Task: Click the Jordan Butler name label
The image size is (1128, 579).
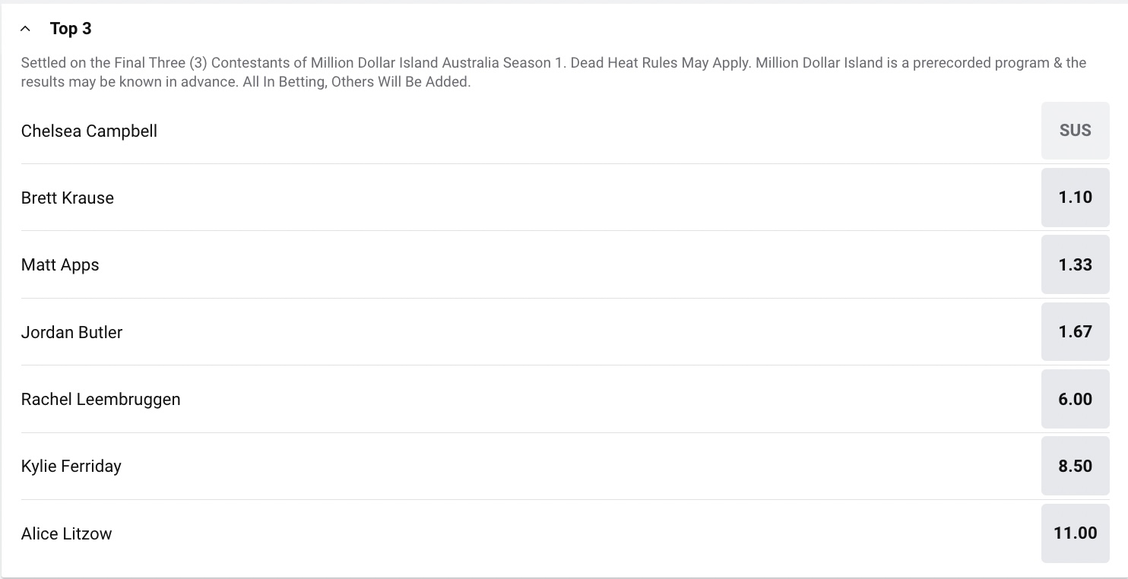Action: pyautogui.click(x=71, y=332)
